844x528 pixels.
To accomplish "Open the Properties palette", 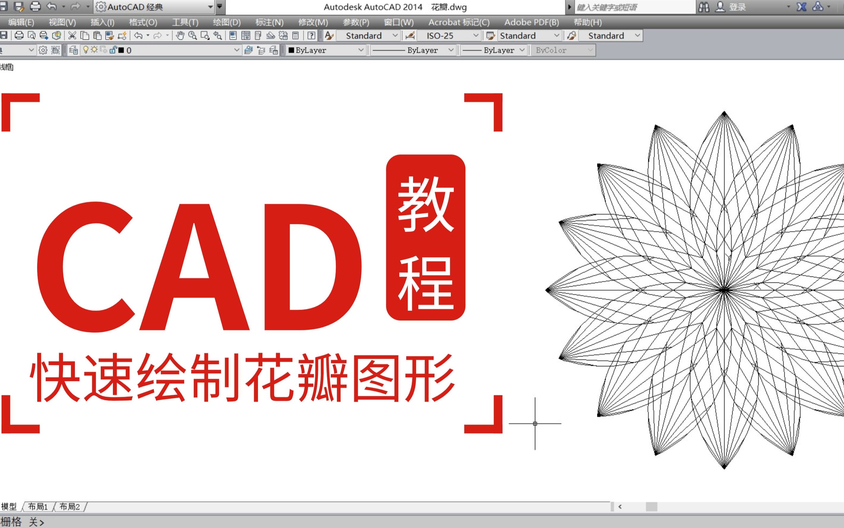I will [233, 36].
